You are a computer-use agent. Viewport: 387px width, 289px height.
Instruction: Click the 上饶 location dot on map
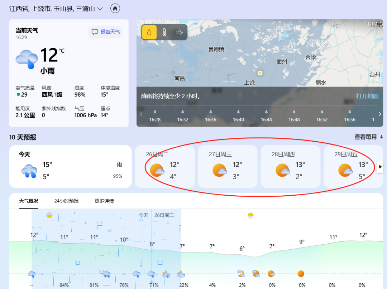point(260,73)
